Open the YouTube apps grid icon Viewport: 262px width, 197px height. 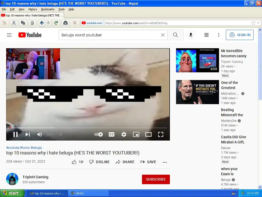pos(206,35)
